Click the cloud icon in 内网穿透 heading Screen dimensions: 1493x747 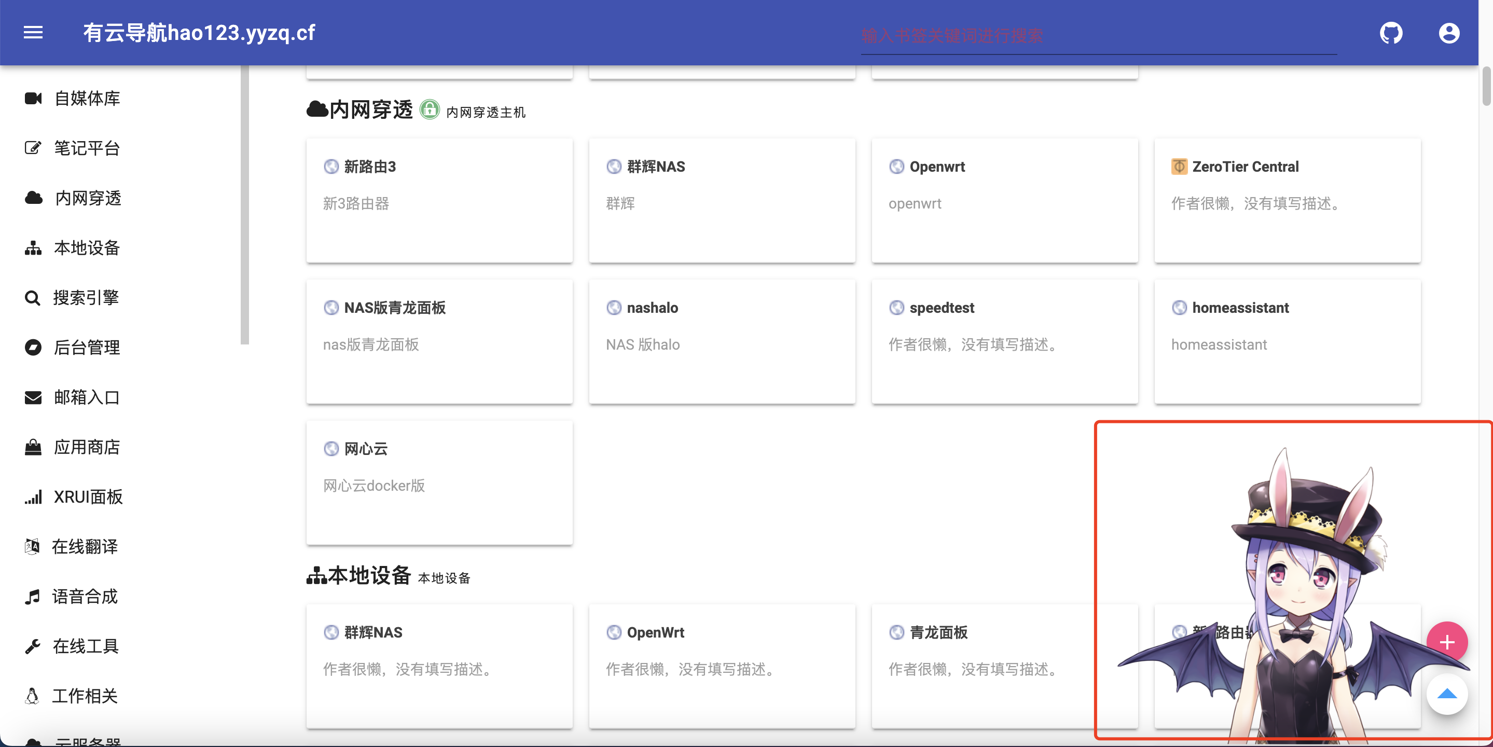point(317,109)
